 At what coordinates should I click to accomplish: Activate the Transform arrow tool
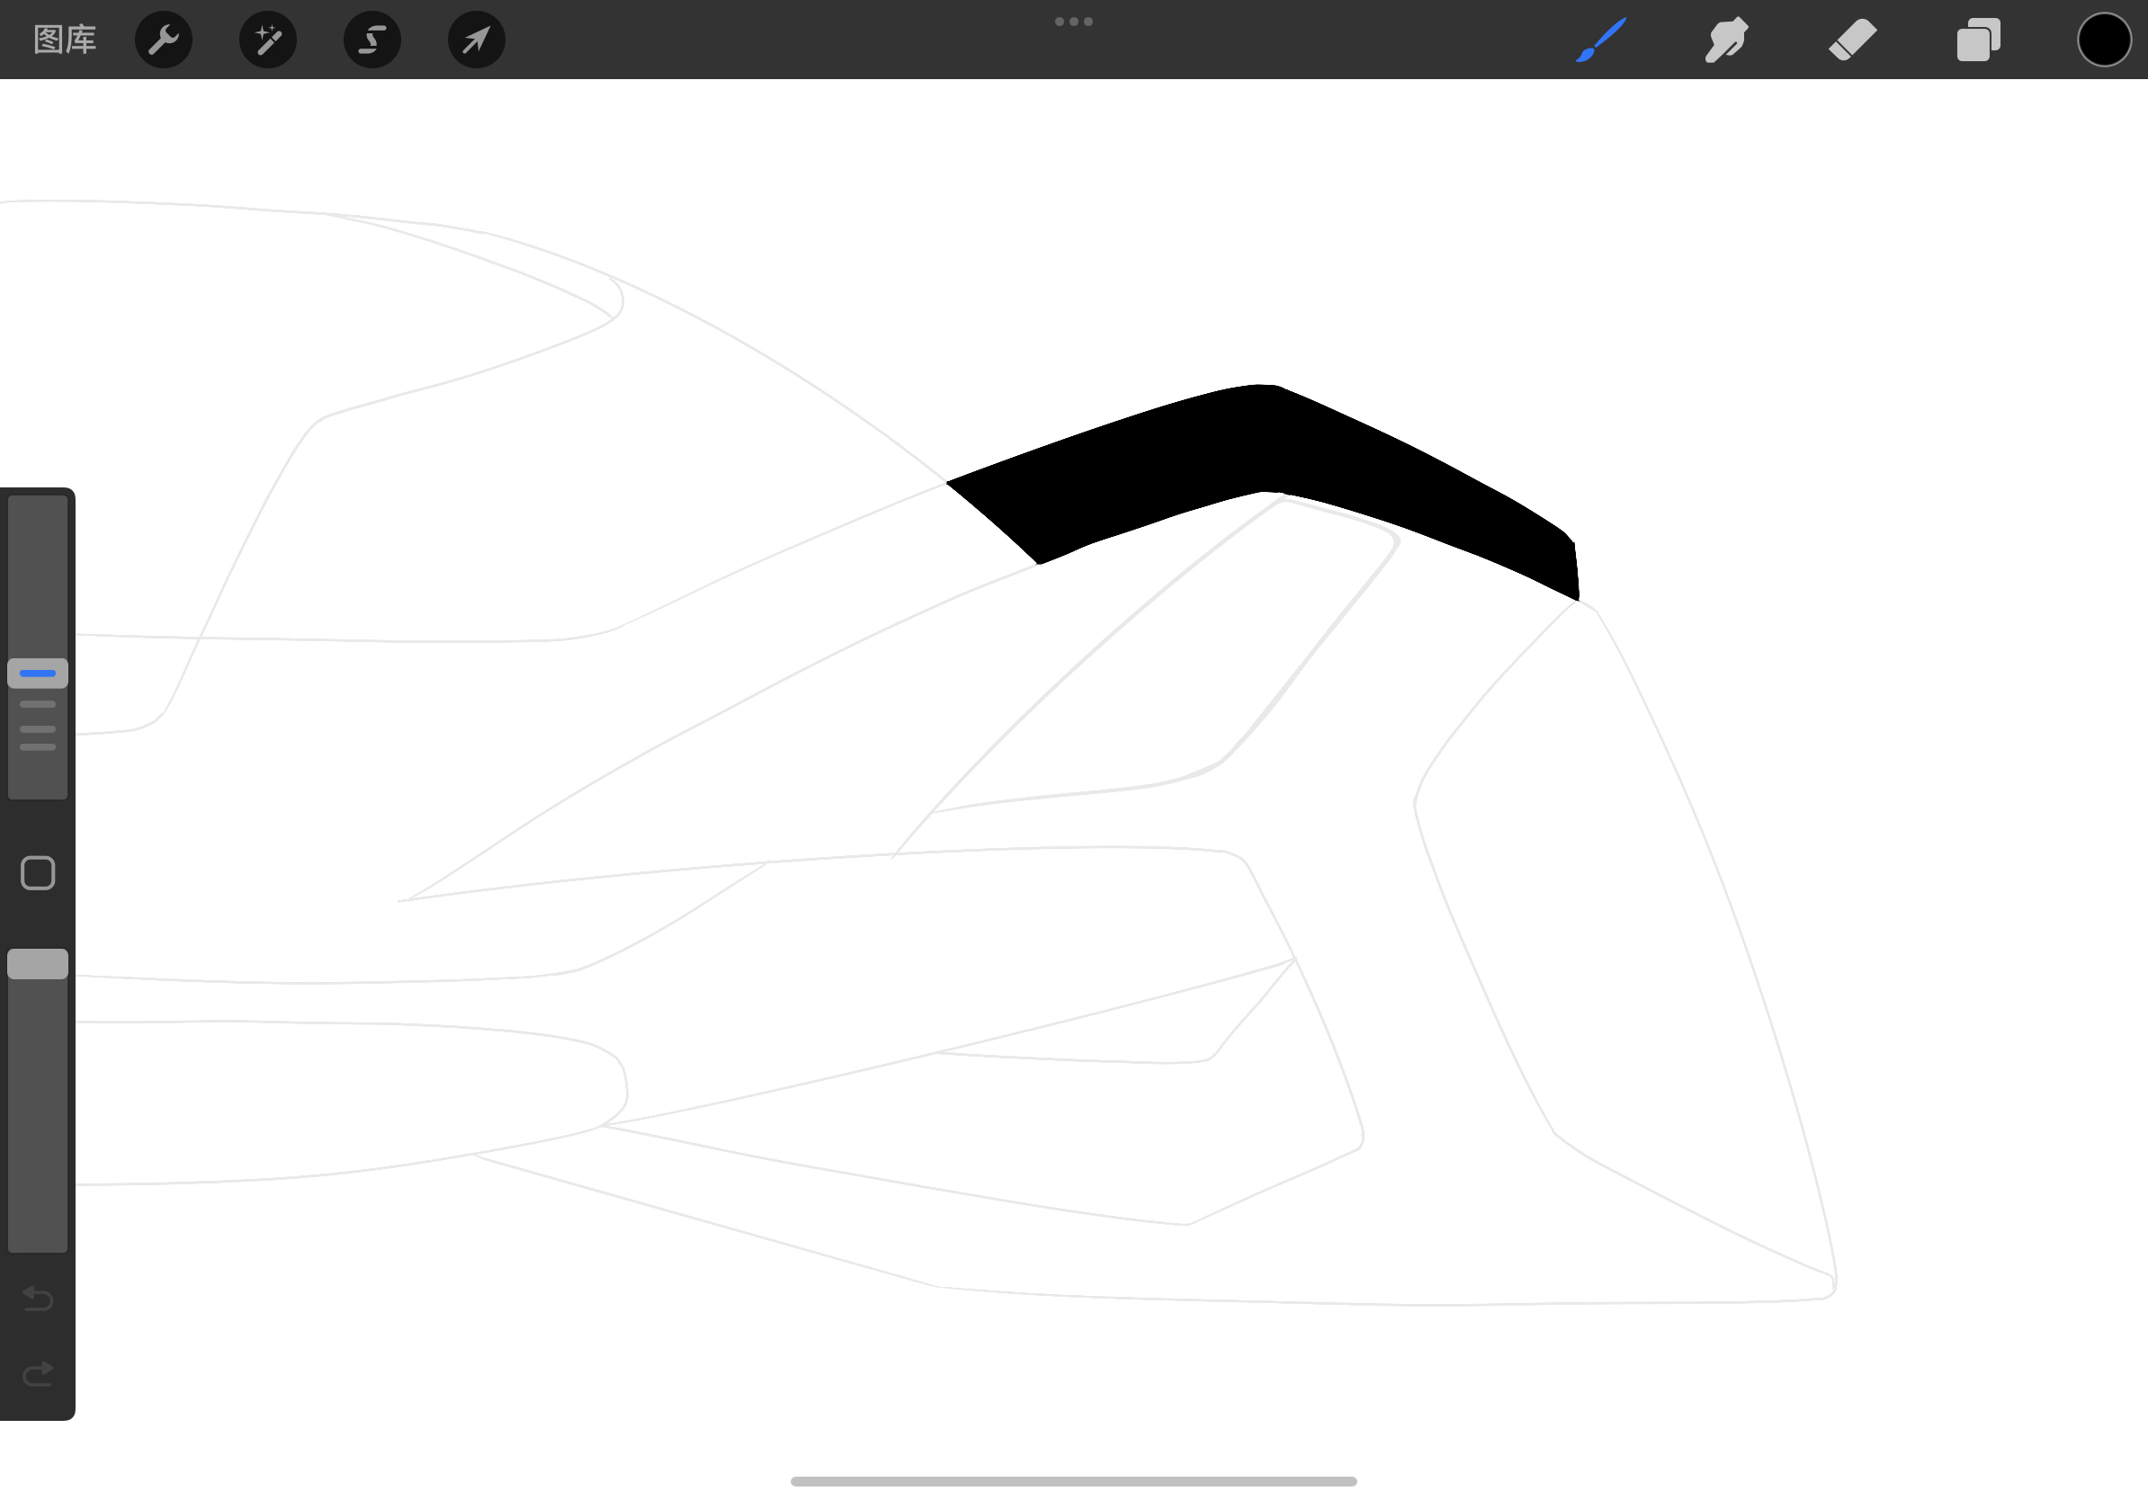pos(476,40)
